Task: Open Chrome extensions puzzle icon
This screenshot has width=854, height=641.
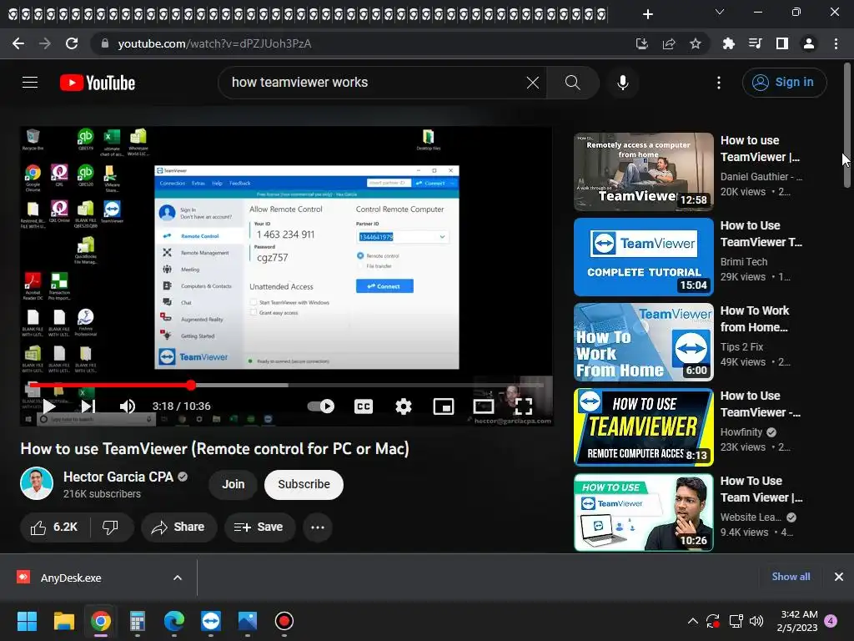Action: [728, 43]
